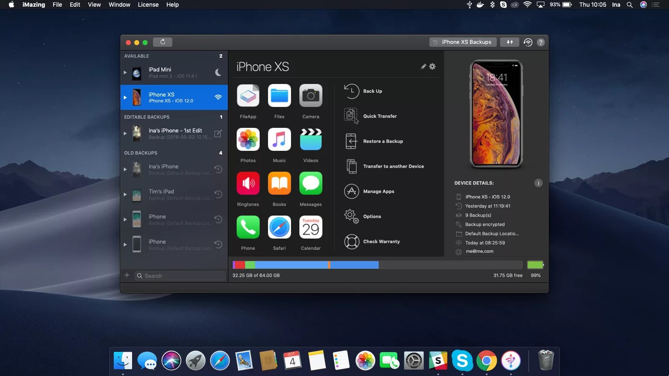This screenshot has width=669, height=376.
Task: Click the iPhone XS device preview image
Action: (x=496, y=114)
